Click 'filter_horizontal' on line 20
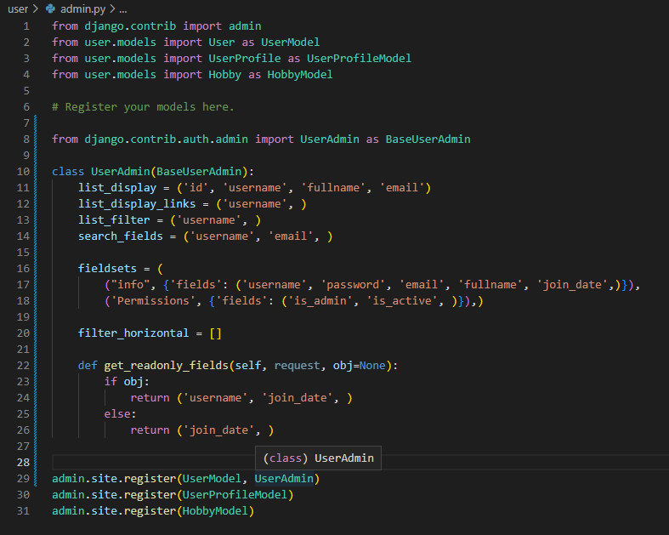669x535 pixels. tap(133, 333)
